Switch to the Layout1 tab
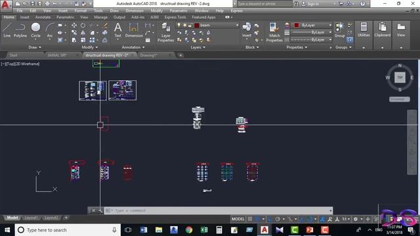Screen dimensions: 420x236 pos(31,218)
